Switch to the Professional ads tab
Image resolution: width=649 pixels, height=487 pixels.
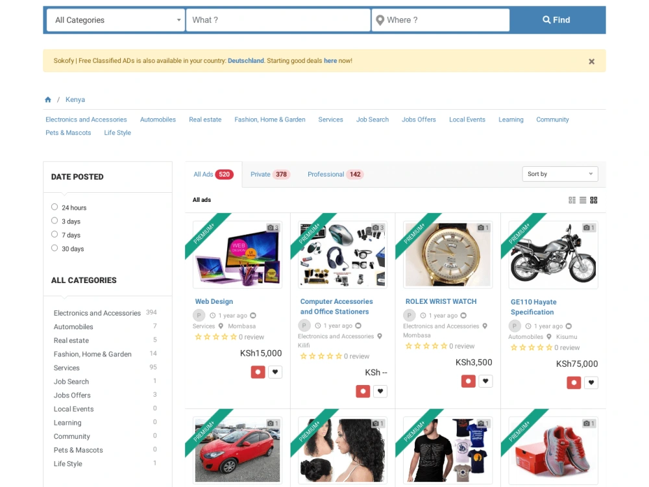336,174
